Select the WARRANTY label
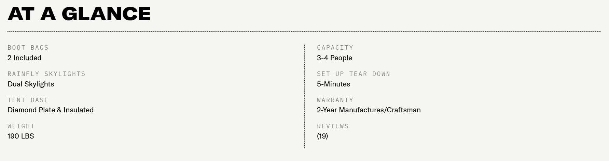 click(335, 100)
